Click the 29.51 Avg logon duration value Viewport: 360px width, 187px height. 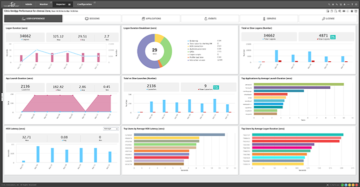(x=82, y=36)
